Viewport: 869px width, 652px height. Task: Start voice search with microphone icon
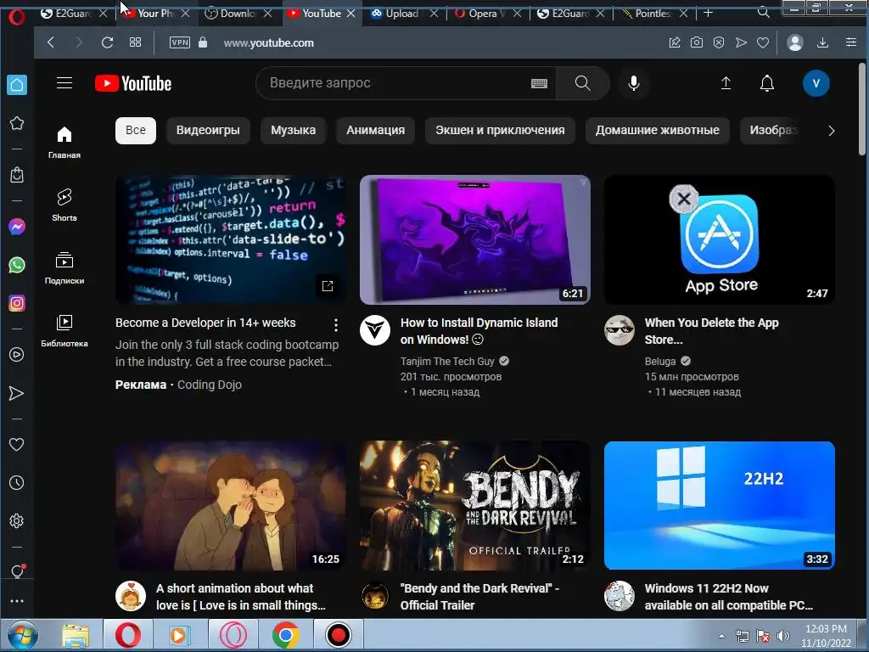[634, 83]
